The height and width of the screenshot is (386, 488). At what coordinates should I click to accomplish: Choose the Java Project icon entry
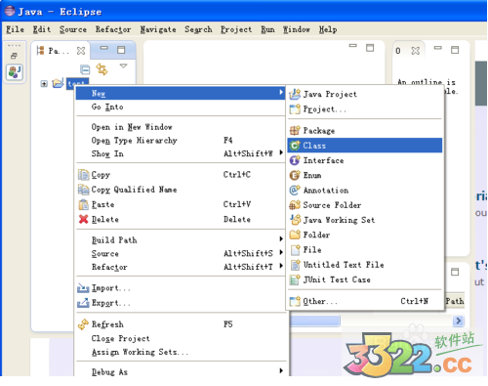[295, 94]
